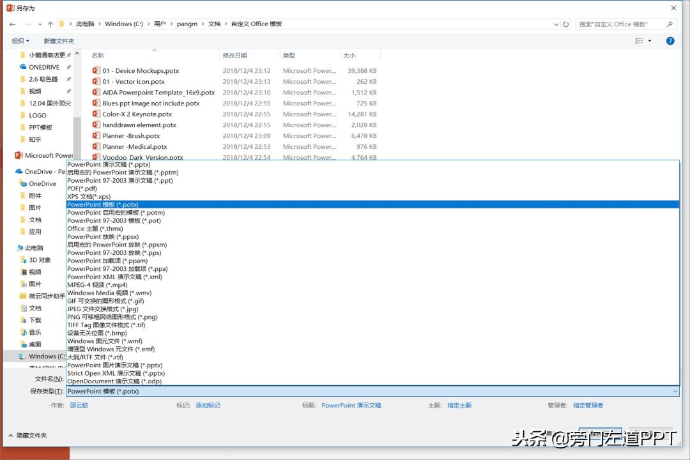690x460 pixels.
Task: Choose PowerPoint 放映 (*.ppsx) type
Action: pos(372,237)
